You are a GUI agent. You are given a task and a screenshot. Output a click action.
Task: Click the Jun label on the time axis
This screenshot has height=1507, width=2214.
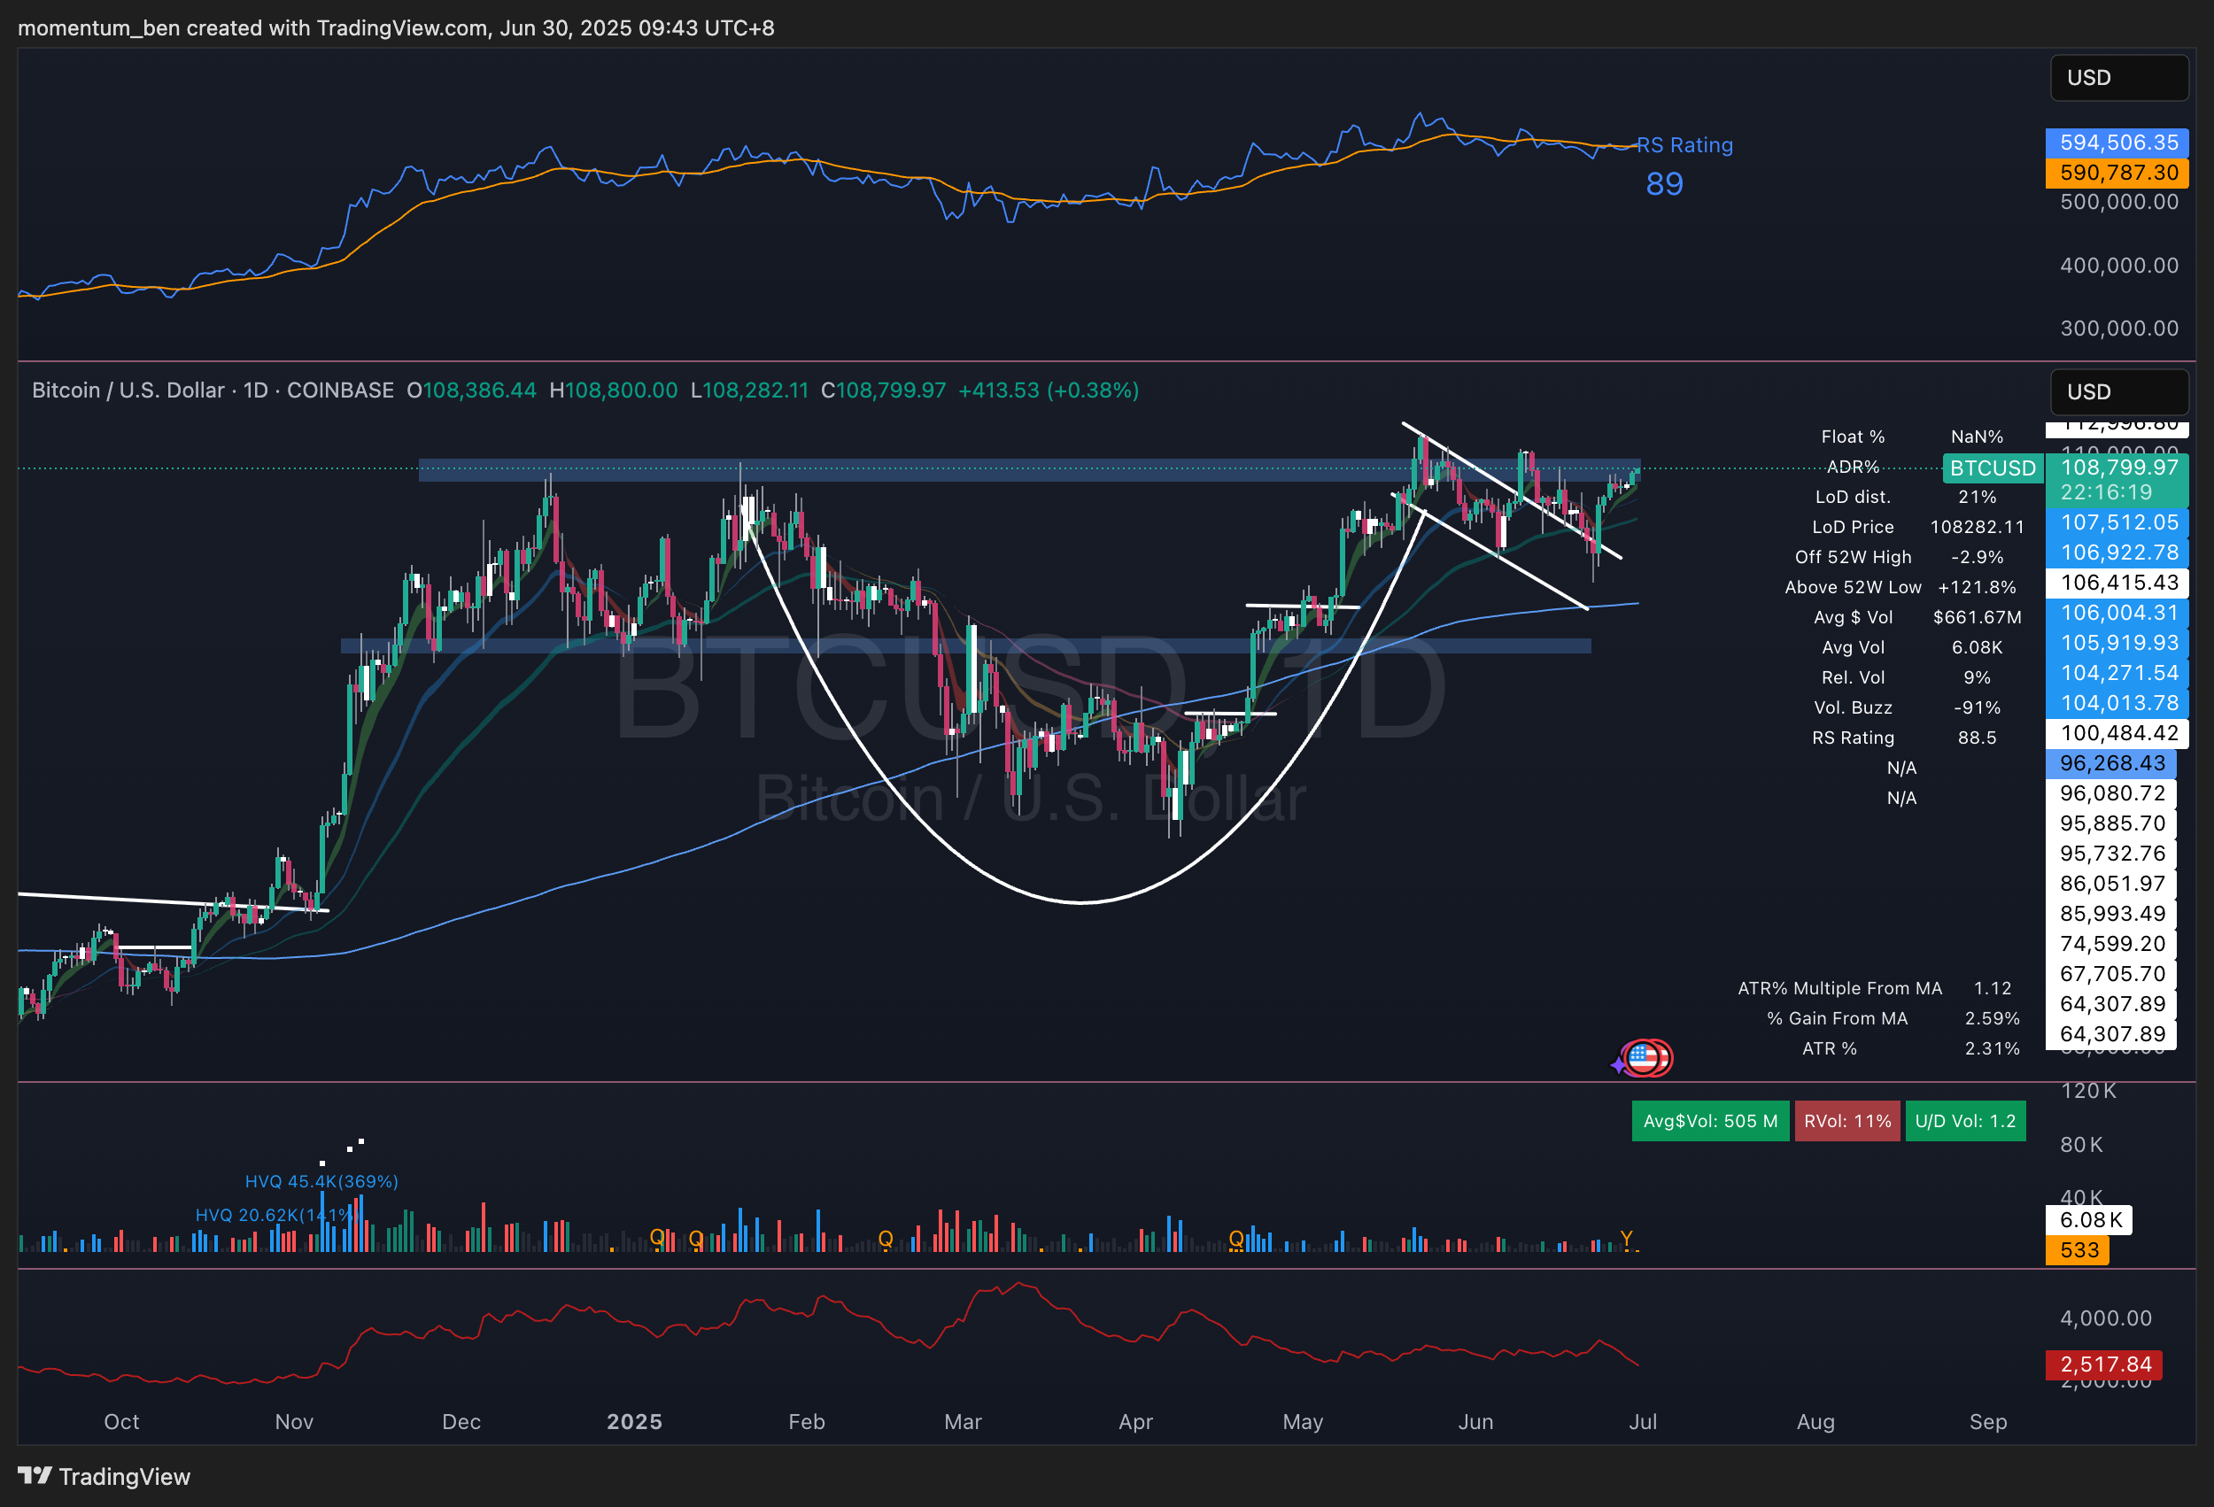(1475, 1421)
